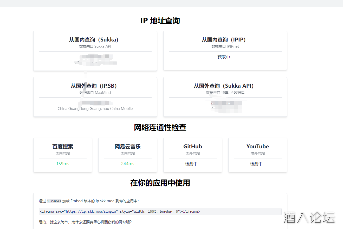Click the 159ms latency result for 百度搜索

point(62,164)
